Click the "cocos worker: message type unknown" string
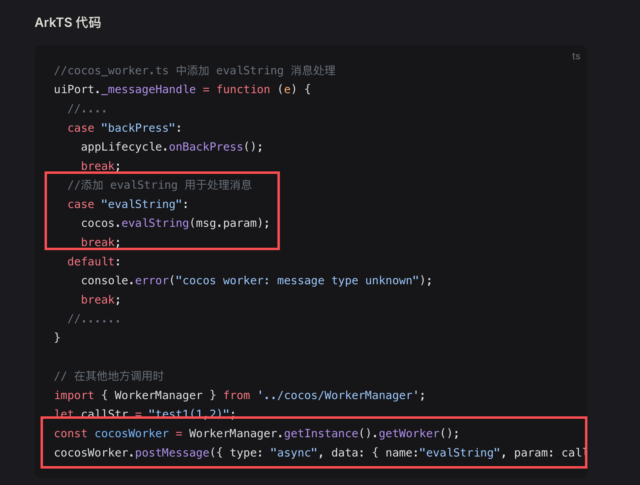The height and width of the screenshot is (485, 640). pos(298,281)
